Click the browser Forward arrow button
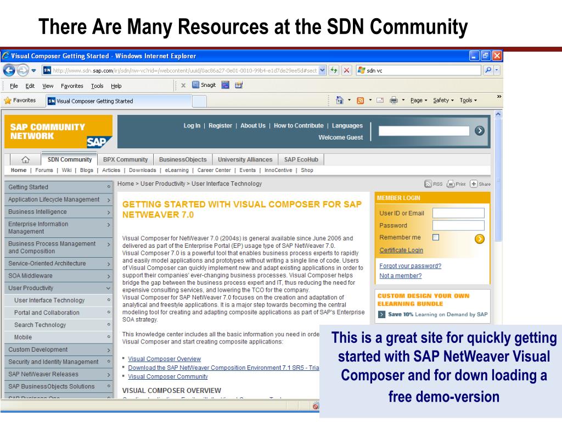Image resolution: width=562 pixels, height=422 pixels. 23,70
